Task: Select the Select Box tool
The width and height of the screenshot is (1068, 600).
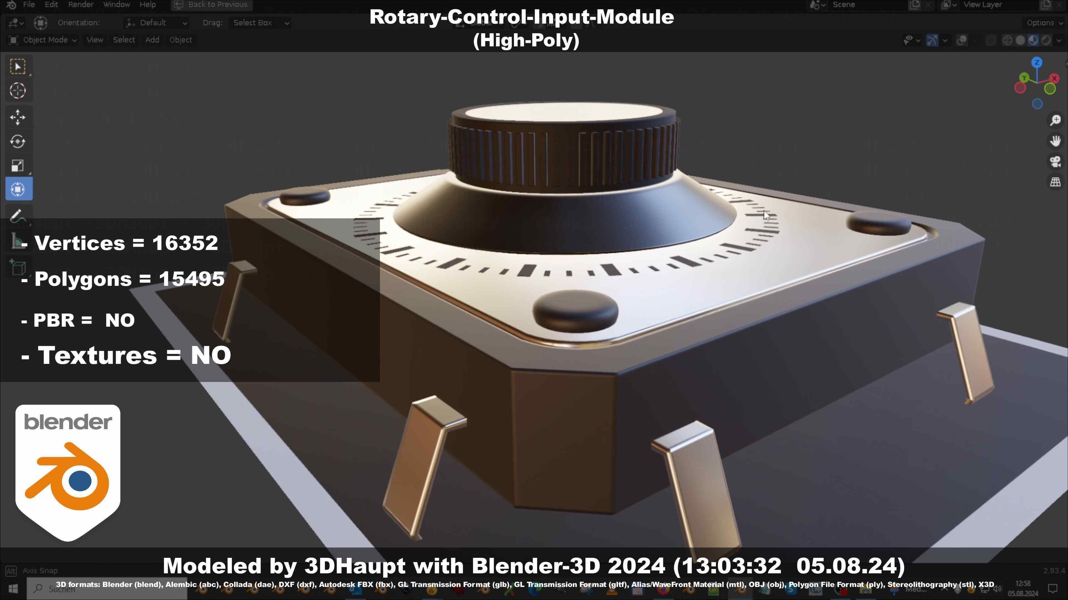Action: click(18, 67)
